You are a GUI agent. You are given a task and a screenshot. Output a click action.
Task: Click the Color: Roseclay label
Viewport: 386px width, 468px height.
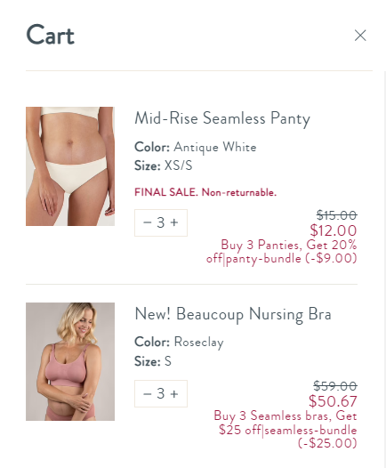(179, 342)
